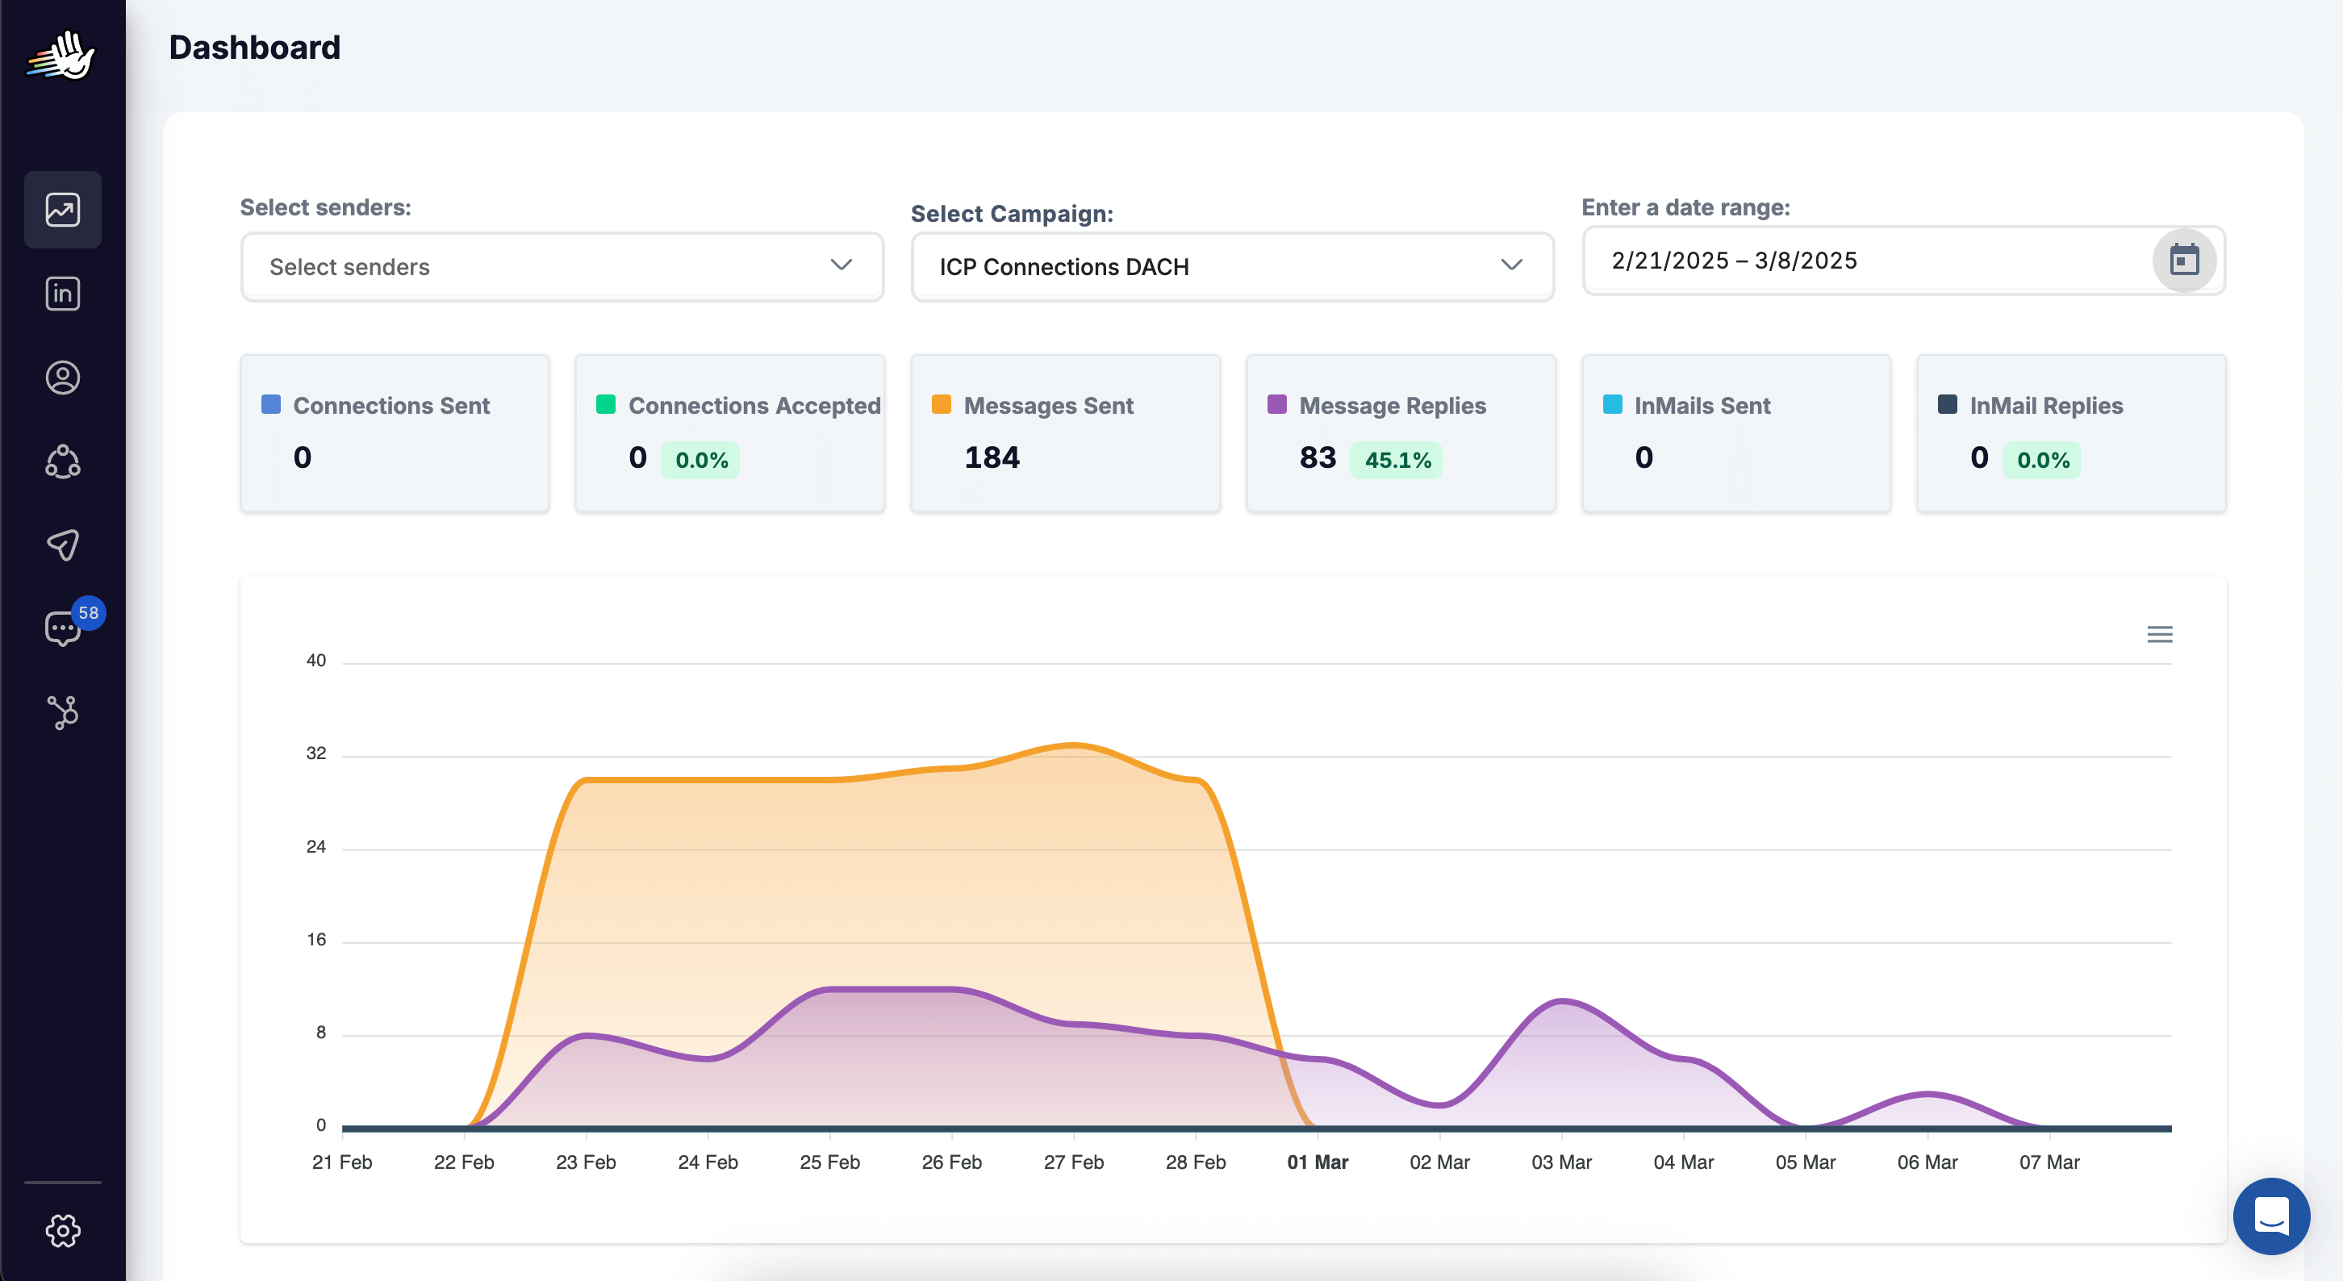Click the 32 y-axis label
The image size is (2343, 1281).
pos(315,753)
